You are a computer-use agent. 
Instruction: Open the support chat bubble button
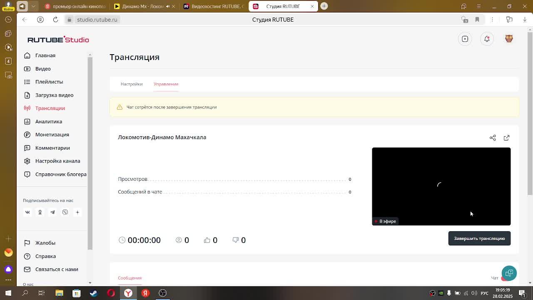(509, 273)
